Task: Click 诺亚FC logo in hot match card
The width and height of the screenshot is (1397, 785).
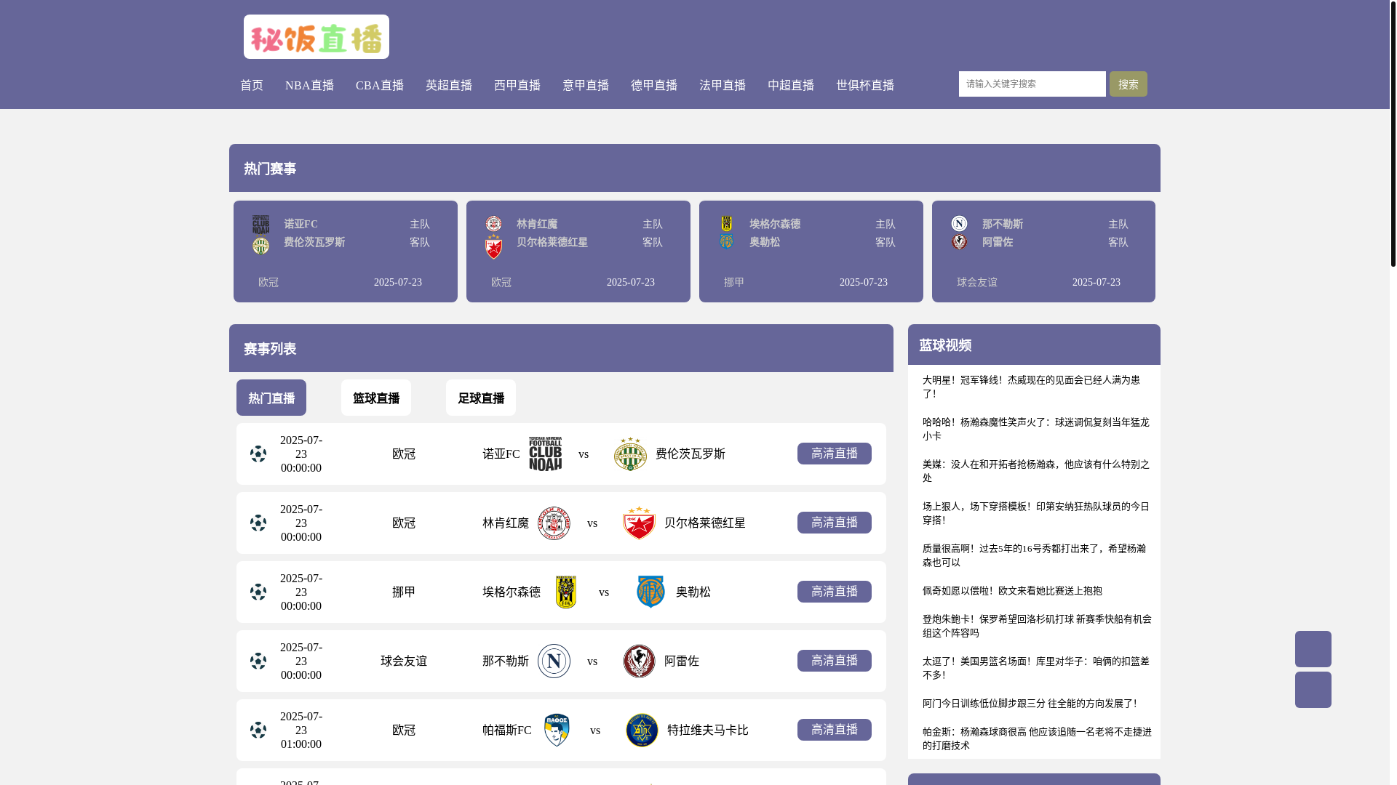Action: tap(260, 224)
